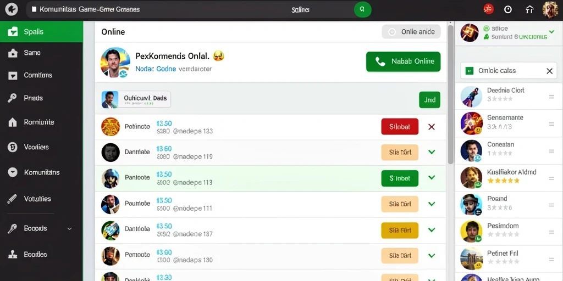This screenshot has width=563, height=281.
Task: Click the green Stinbet button
Action: tap(400, 178)
